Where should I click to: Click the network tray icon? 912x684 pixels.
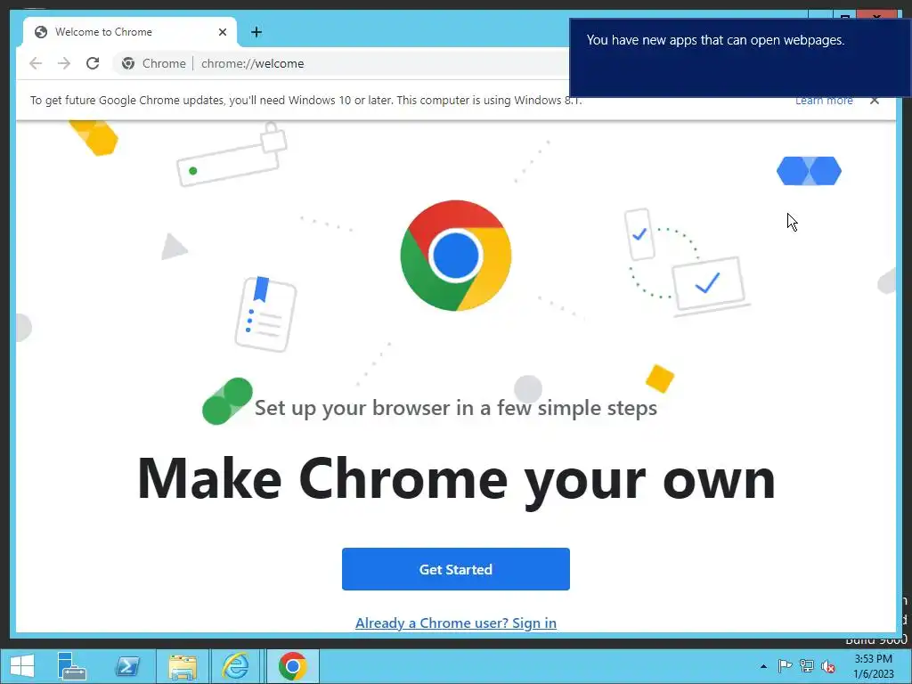click(x=806, y=666)
